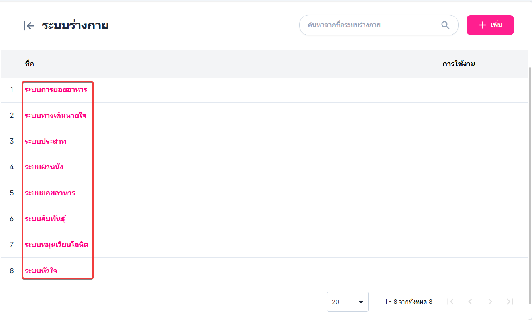Go to next page of results
Image resolution: width=532 pixels, height=325 pixels.
(x=490, y=302)
